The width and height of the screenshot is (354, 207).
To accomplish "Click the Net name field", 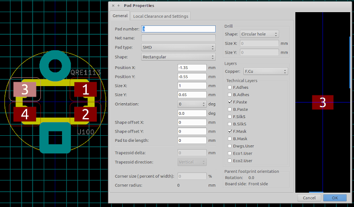I will coord(178,38).
